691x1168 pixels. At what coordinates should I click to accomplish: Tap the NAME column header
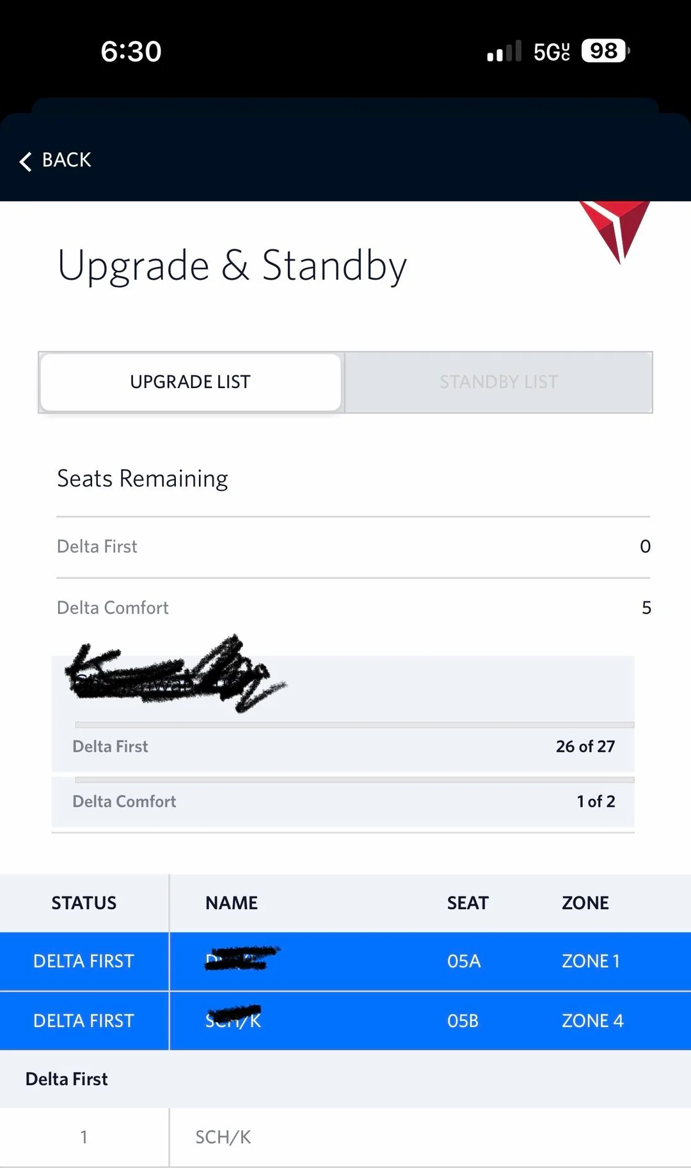232,903
